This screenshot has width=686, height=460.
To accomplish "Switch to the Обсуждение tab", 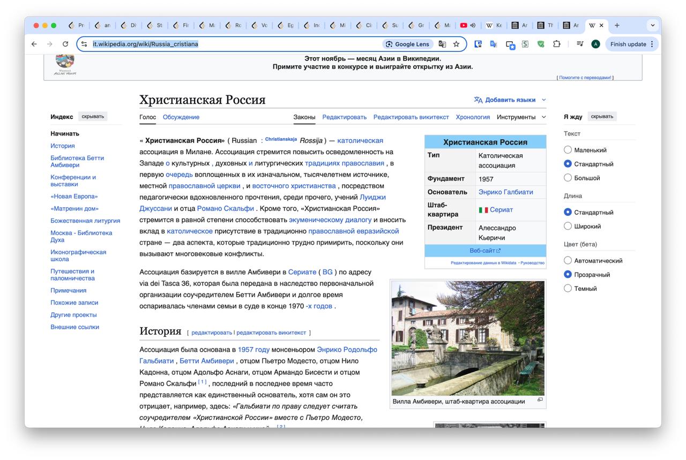I will 181,117.
